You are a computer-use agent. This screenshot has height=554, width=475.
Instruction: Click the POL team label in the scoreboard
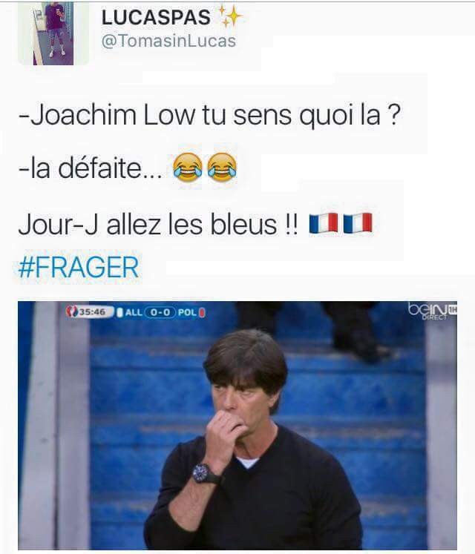point(187,312)
